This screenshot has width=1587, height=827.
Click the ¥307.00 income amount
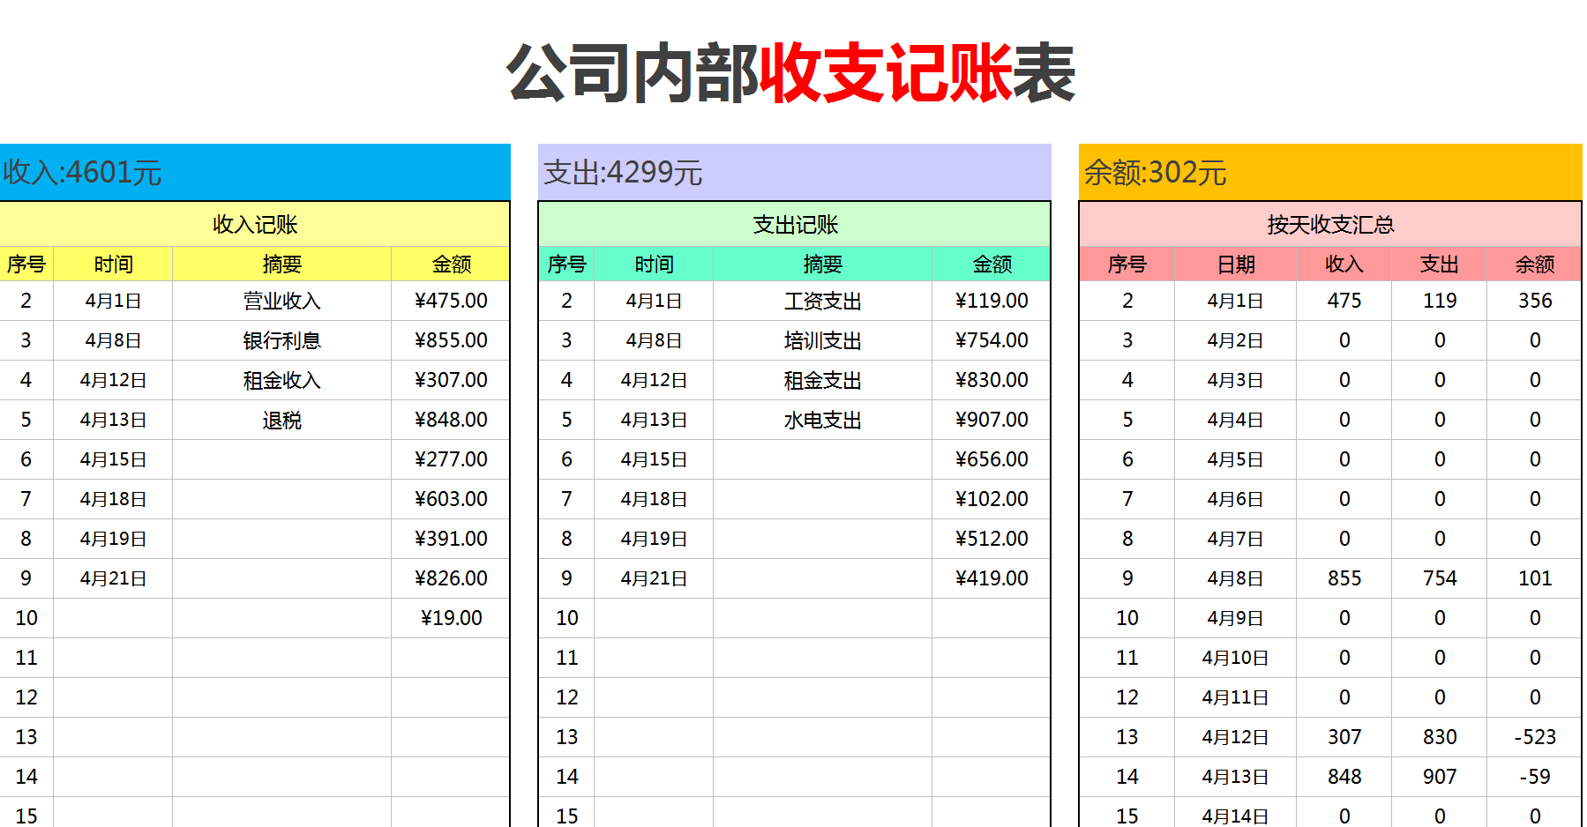click(x=451, y=380)
